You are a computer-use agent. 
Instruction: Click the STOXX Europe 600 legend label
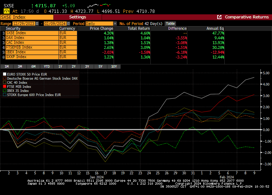tap(34, 95)
